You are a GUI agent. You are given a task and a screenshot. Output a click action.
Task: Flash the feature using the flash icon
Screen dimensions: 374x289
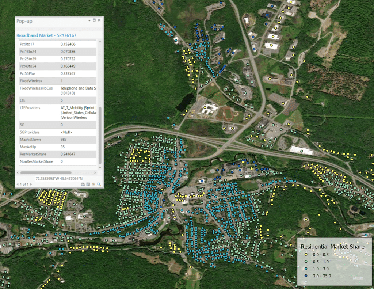pyautogui.click(x=93, y=184)
